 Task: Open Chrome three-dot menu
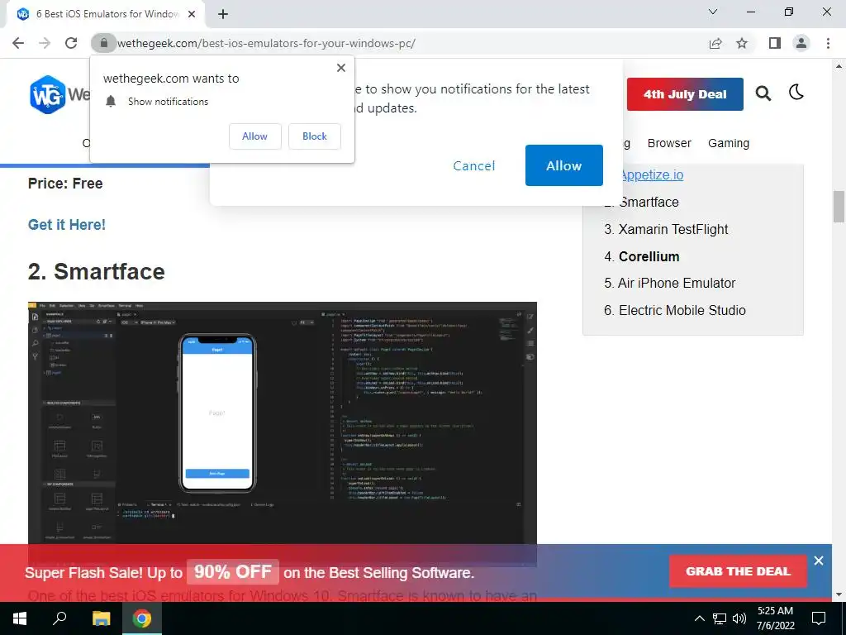tap(828, 43)
